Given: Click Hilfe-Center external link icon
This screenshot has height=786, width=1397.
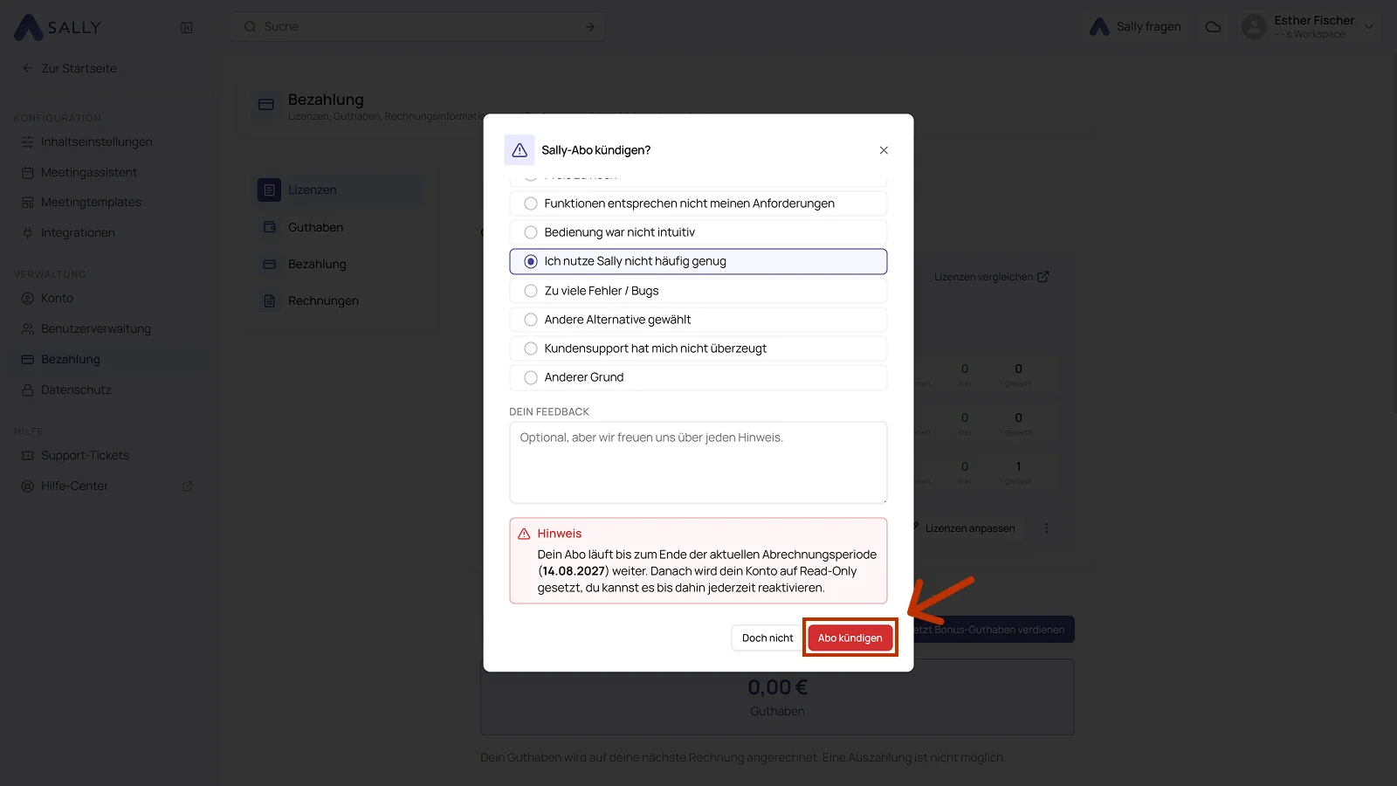Looking at the screenshot, I should tap(187, 486).
